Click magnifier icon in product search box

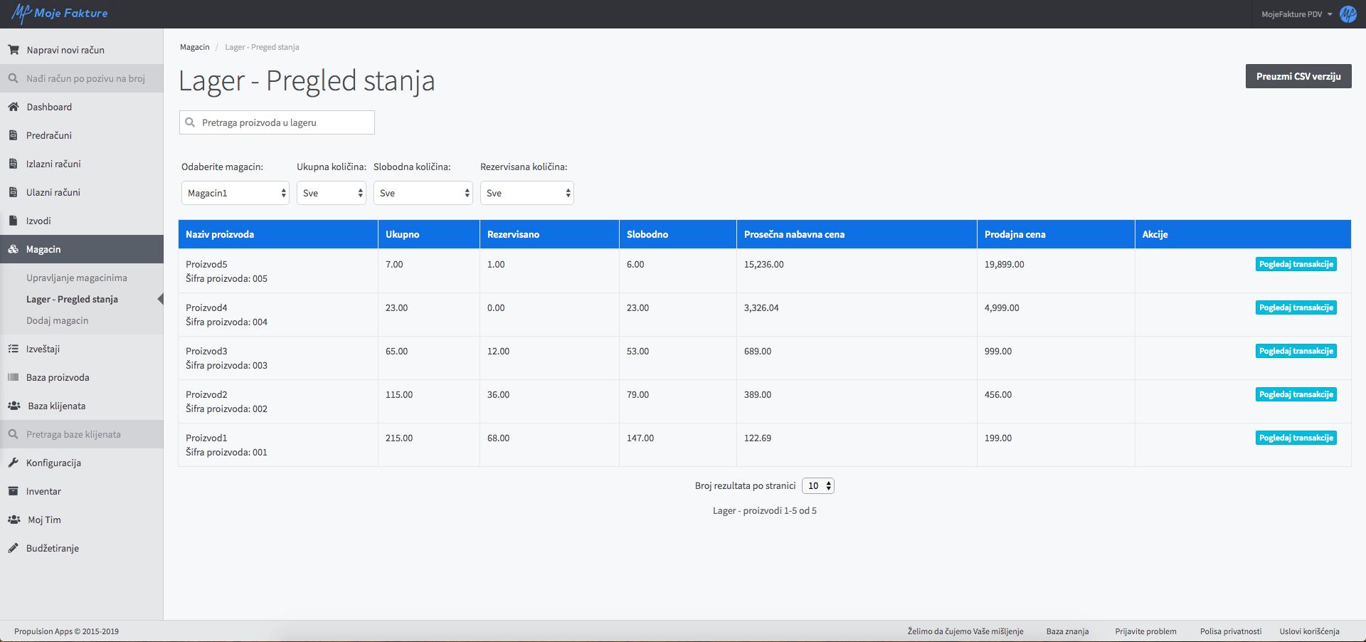point(190,122)
